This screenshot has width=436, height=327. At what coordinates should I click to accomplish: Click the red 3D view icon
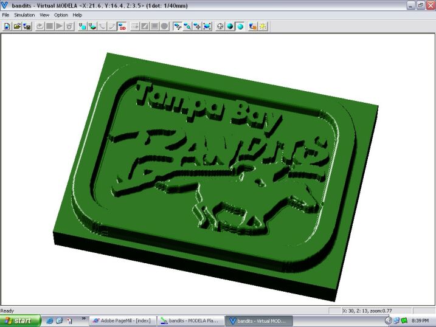click(122, 27)
